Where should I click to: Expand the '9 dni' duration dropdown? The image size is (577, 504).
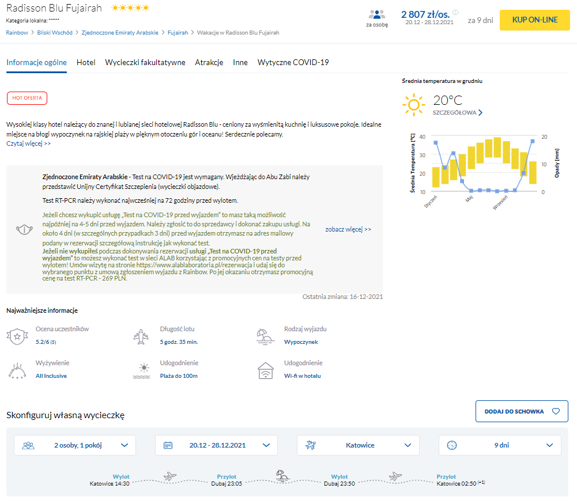(500, 445)
